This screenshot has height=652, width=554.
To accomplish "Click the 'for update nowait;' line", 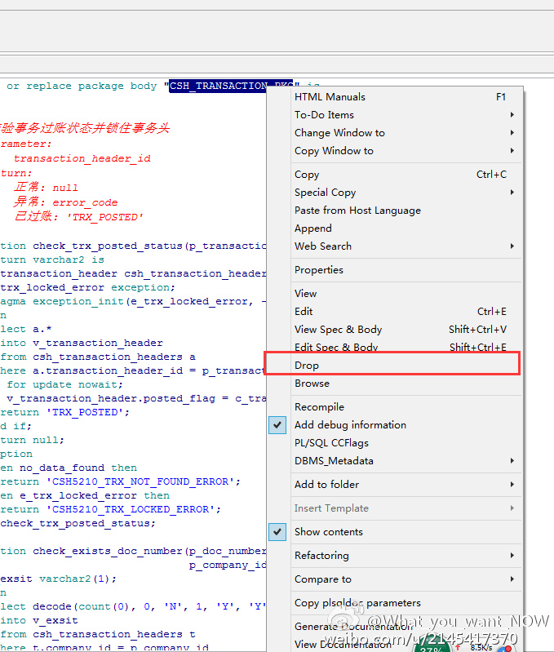I will tap(64, 384).
